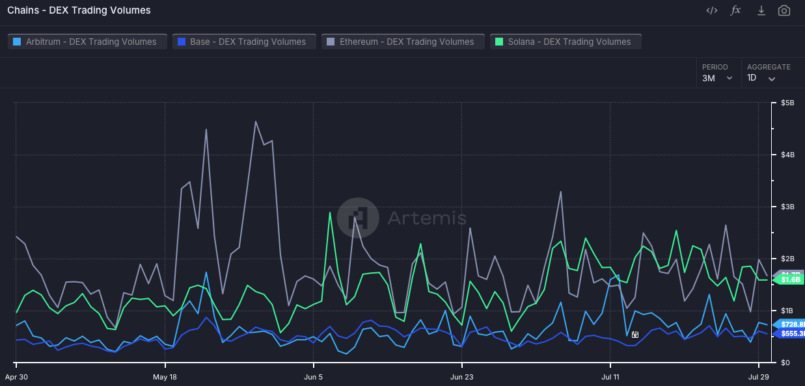Toggle Solana - DEX Trading Volumes series
The height and width of the screenshot is (386, 805).
tap(566, 42)
